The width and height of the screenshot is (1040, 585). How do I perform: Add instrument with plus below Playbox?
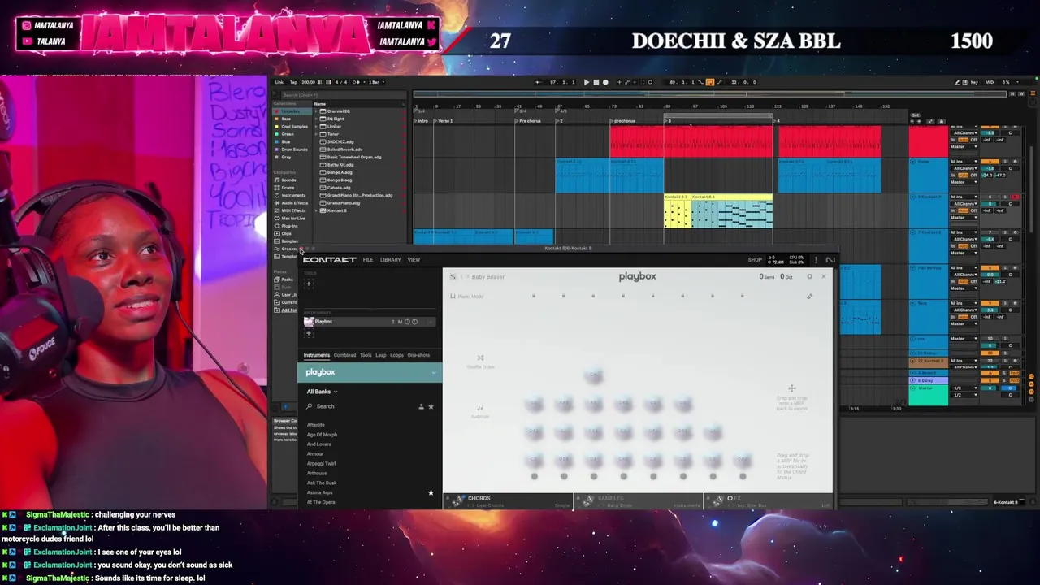(x=309, y=333)
